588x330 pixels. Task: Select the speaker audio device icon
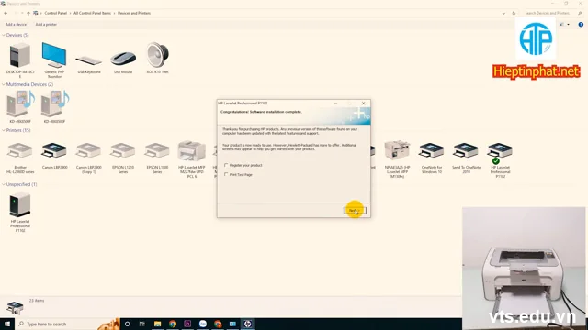click(157, 55)
